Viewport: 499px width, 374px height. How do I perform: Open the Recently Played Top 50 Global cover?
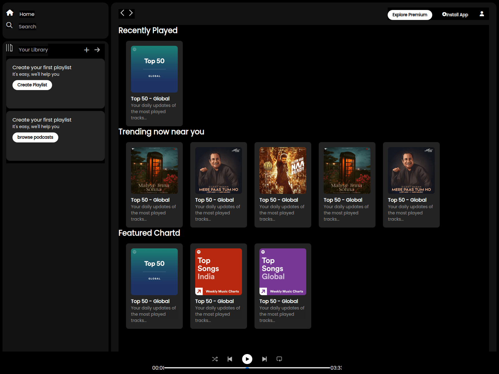point(154,69)
